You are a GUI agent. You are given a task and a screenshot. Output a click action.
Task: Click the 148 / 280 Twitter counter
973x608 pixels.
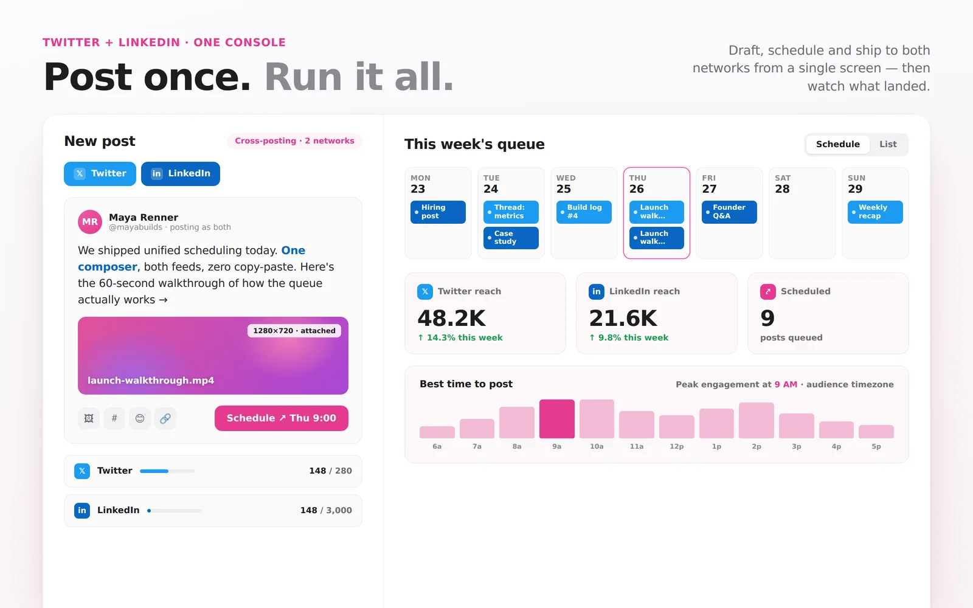tap(330, 471)
